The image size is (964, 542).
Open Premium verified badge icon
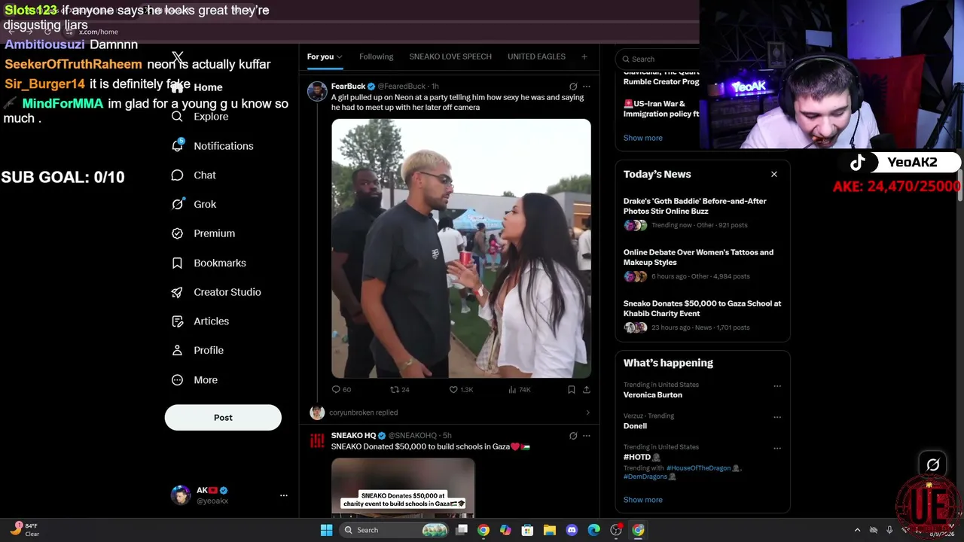click(177, 233)
